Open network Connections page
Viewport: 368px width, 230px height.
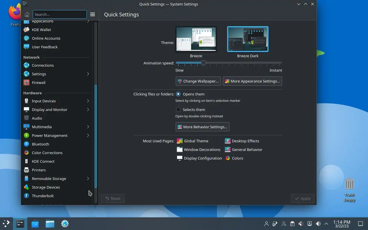[x=57, y=65]
